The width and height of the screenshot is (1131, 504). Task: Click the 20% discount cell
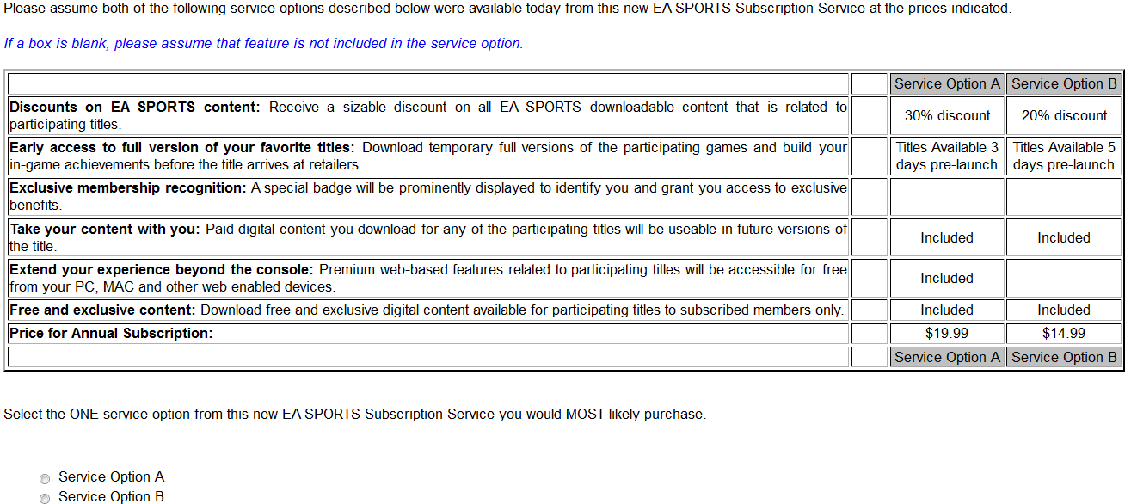tap(1064, 115)
